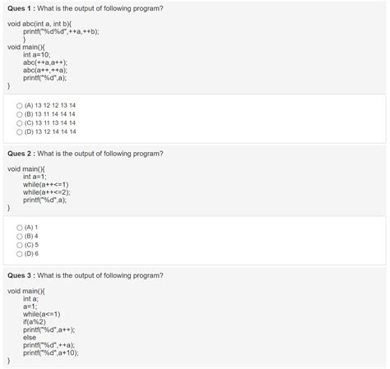
Task: Mark radio option (D) 13 12 14 14 14
Action: pos(20,132)
